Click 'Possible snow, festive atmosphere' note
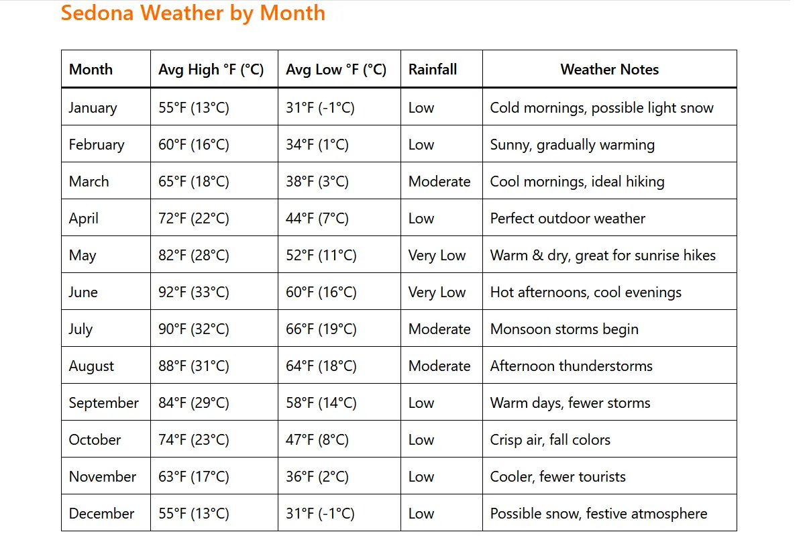807x536 pixels. [598, 513]
